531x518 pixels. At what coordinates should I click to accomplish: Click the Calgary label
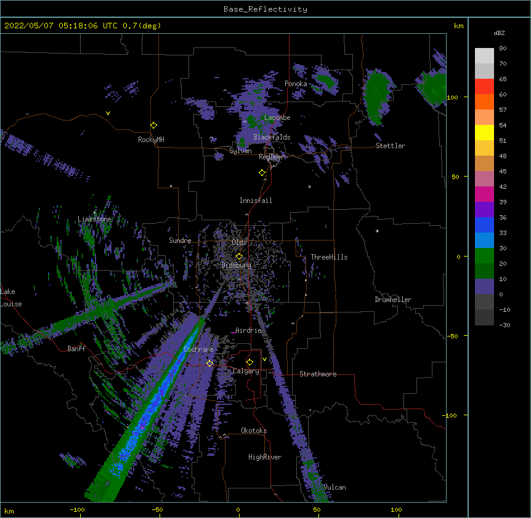click(246, 371)
